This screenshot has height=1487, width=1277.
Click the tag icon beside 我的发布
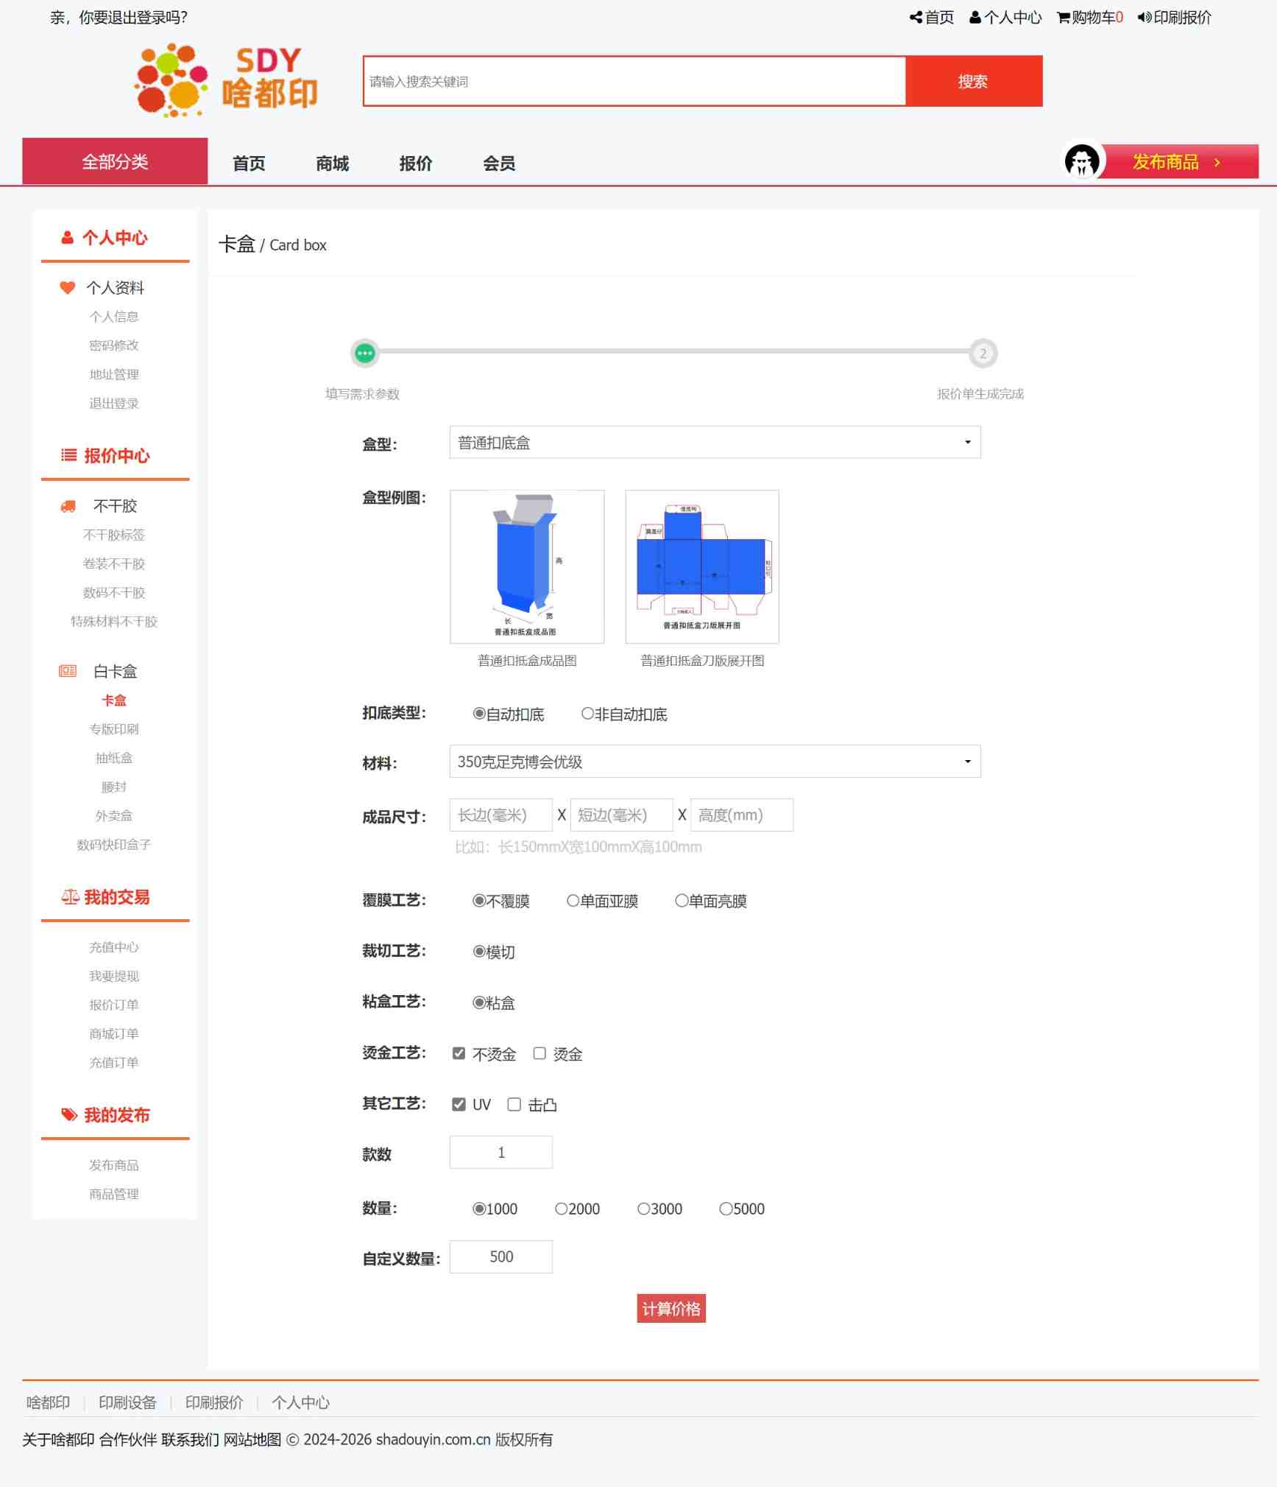tap(69, 1114)
